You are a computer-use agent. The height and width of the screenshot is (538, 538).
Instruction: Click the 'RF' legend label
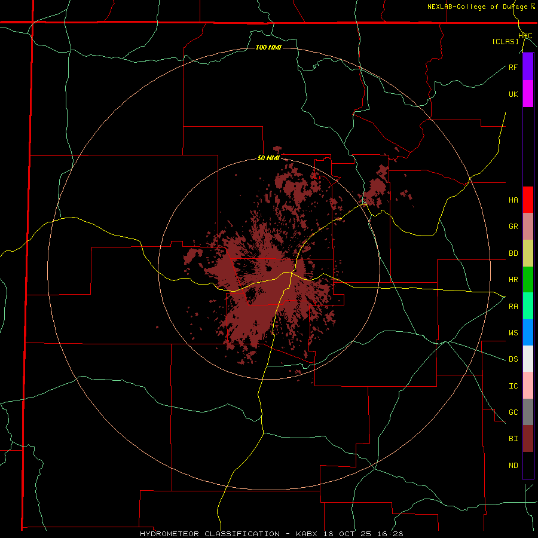pos(513,67)
